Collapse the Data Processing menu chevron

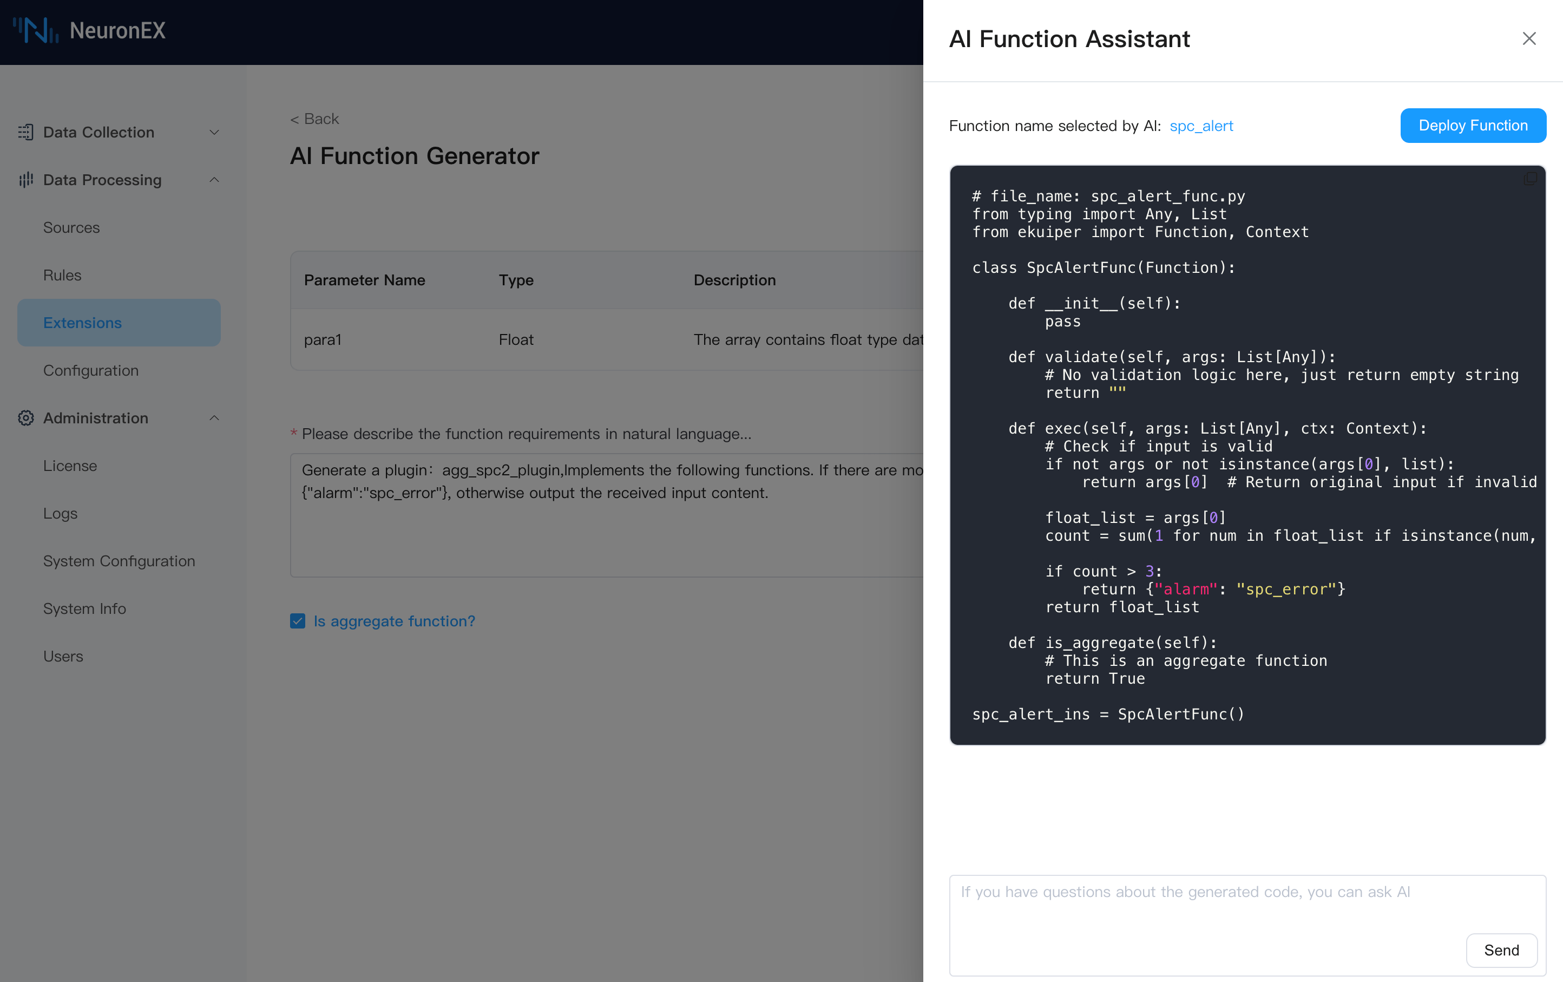point(214,180)
